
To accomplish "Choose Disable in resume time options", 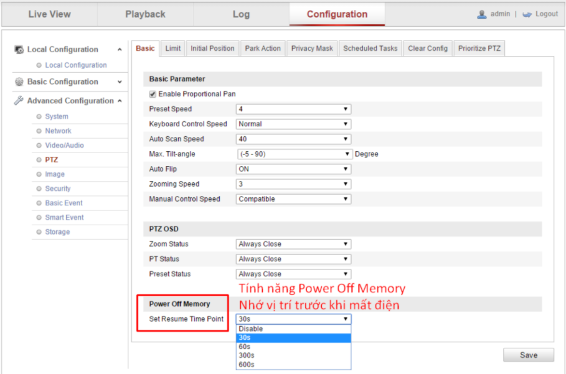I will (x=250, y=329).
